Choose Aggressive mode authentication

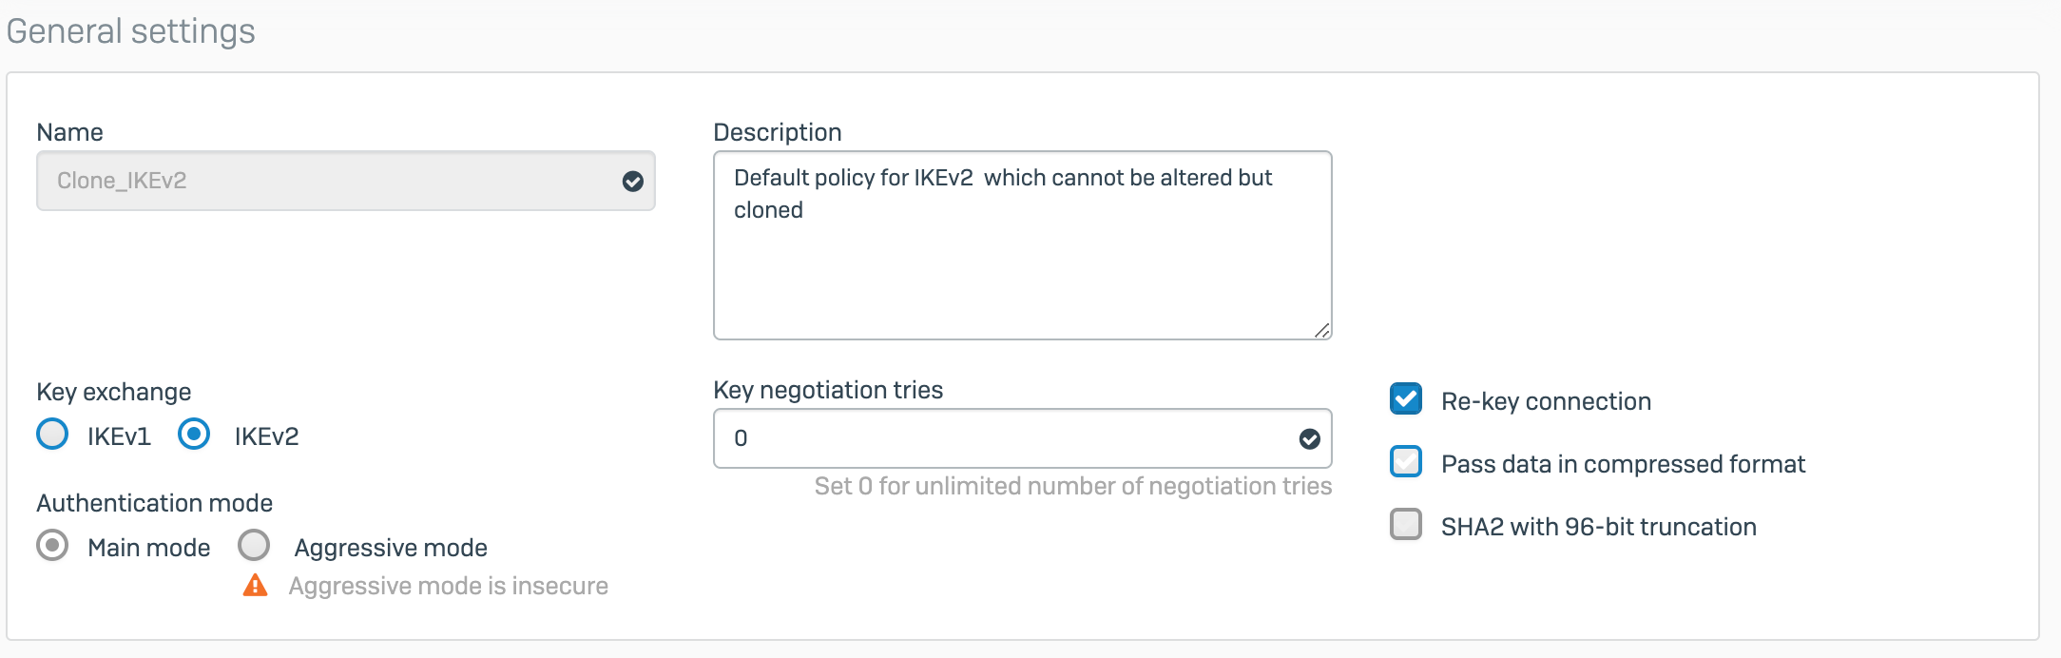click(254, 546)
